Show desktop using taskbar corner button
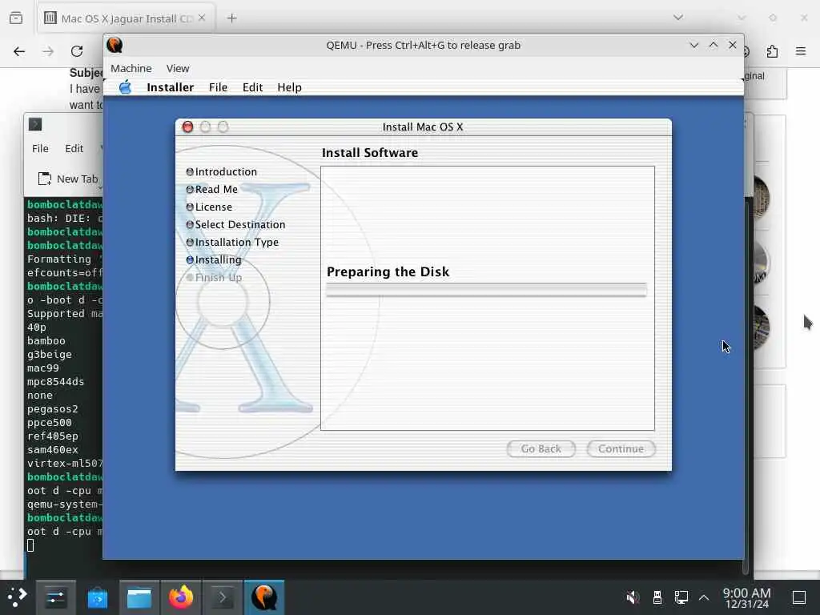 pos(799,597)
